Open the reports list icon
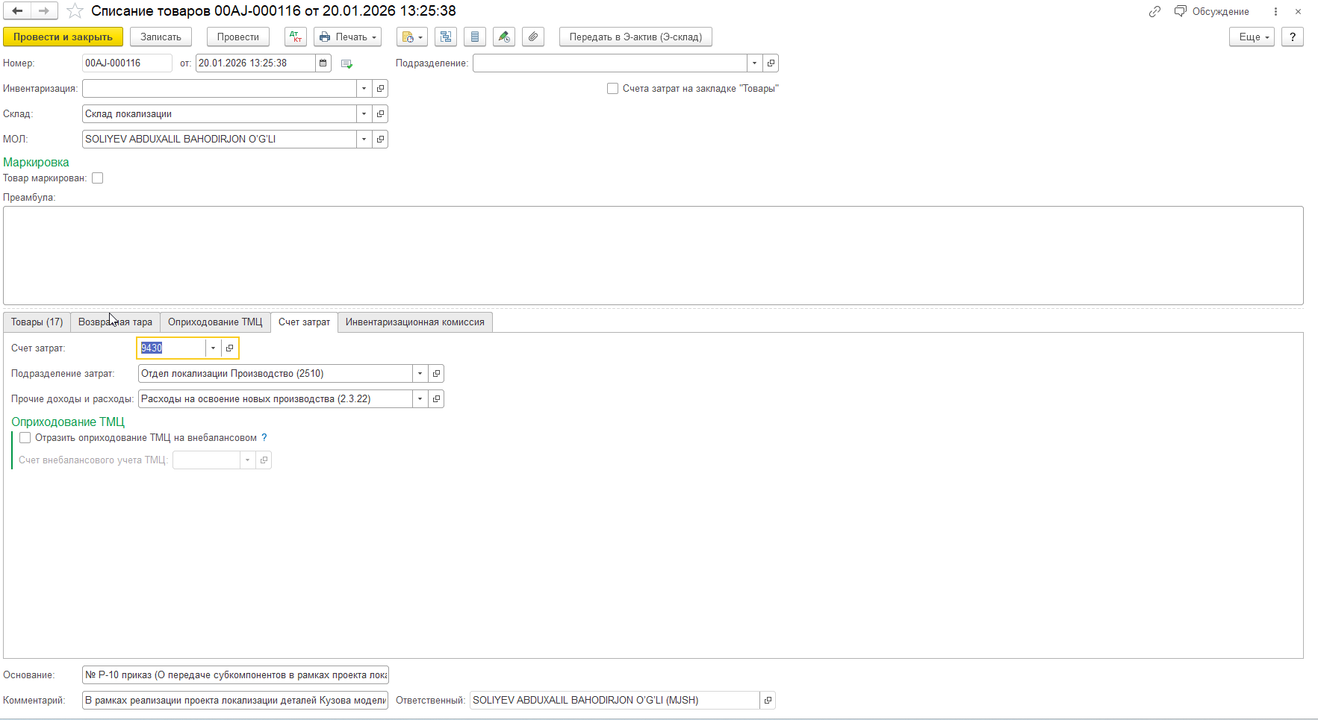Image resolution: width=1318 pixels, height=720 pixels. tap(475, 37)
